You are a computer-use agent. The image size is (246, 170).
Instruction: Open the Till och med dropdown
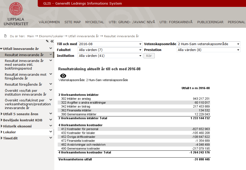coord(110,44)
